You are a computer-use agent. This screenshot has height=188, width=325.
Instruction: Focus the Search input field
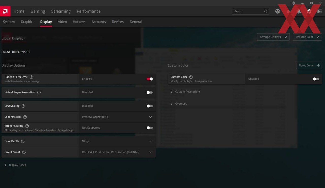point(250,11)
